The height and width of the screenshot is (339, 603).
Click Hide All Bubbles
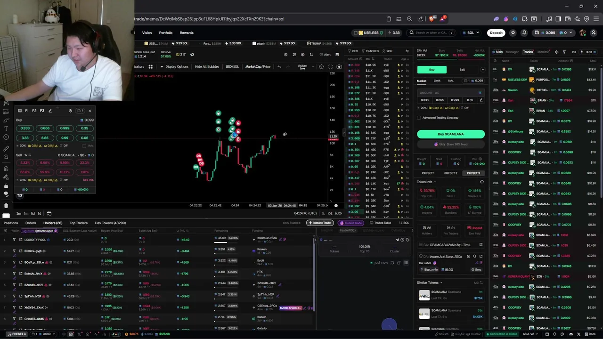pos(207,66)
